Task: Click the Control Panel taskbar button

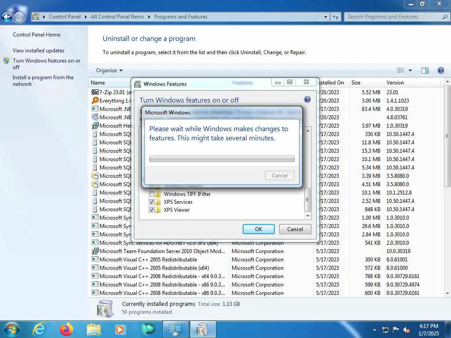Action: [x=175, y=329]
